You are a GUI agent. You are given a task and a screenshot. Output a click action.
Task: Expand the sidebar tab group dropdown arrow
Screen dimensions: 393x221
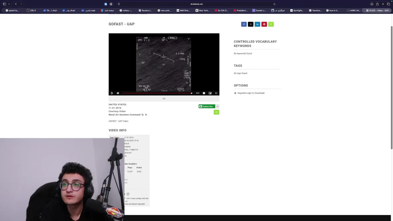9,4
